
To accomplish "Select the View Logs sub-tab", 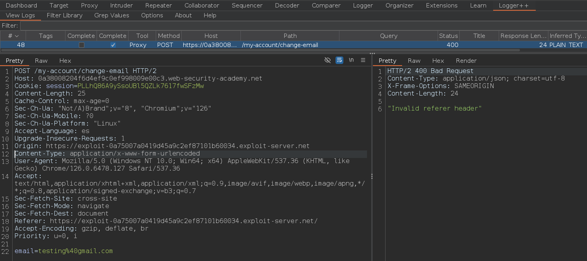I will (20, 15).
